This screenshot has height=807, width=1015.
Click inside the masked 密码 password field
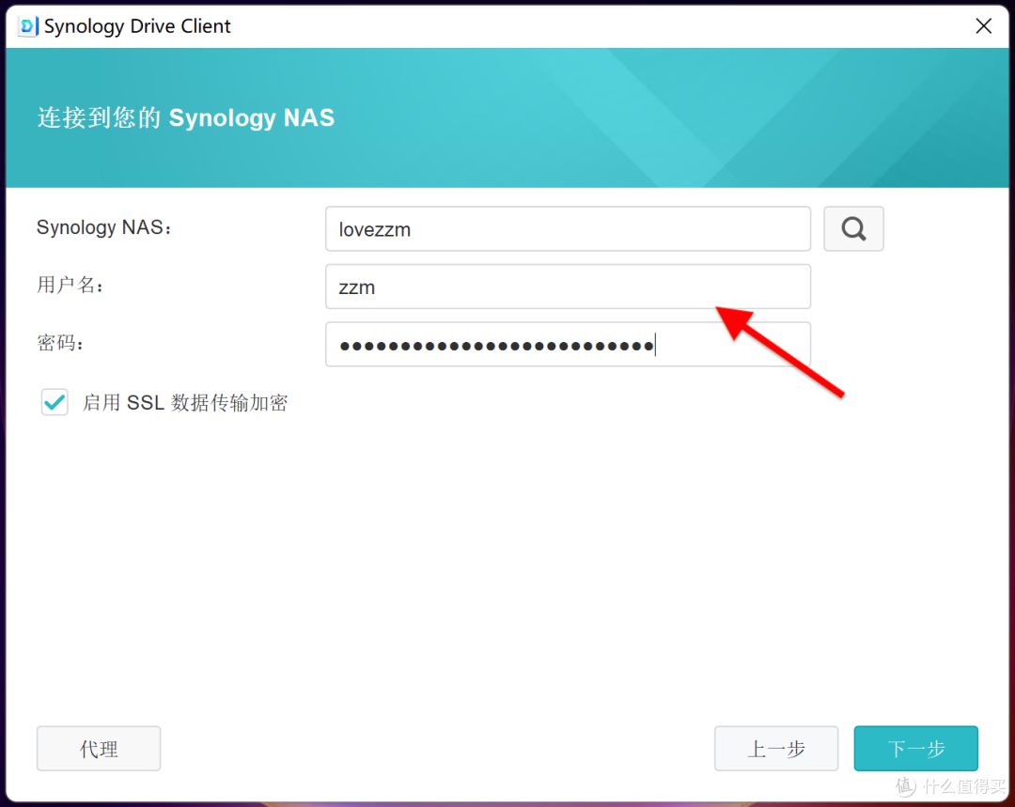(567, 345)
